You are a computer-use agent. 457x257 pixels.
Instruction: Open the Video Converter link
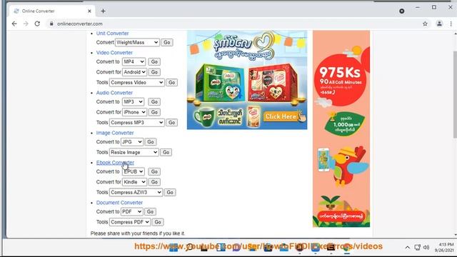coord(114,52)
